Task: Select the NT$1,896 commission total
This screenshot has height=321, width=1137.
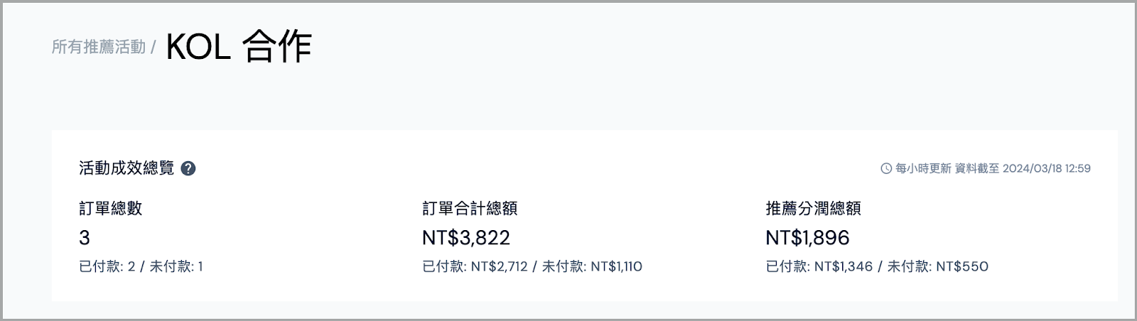Action: [808, 237]
